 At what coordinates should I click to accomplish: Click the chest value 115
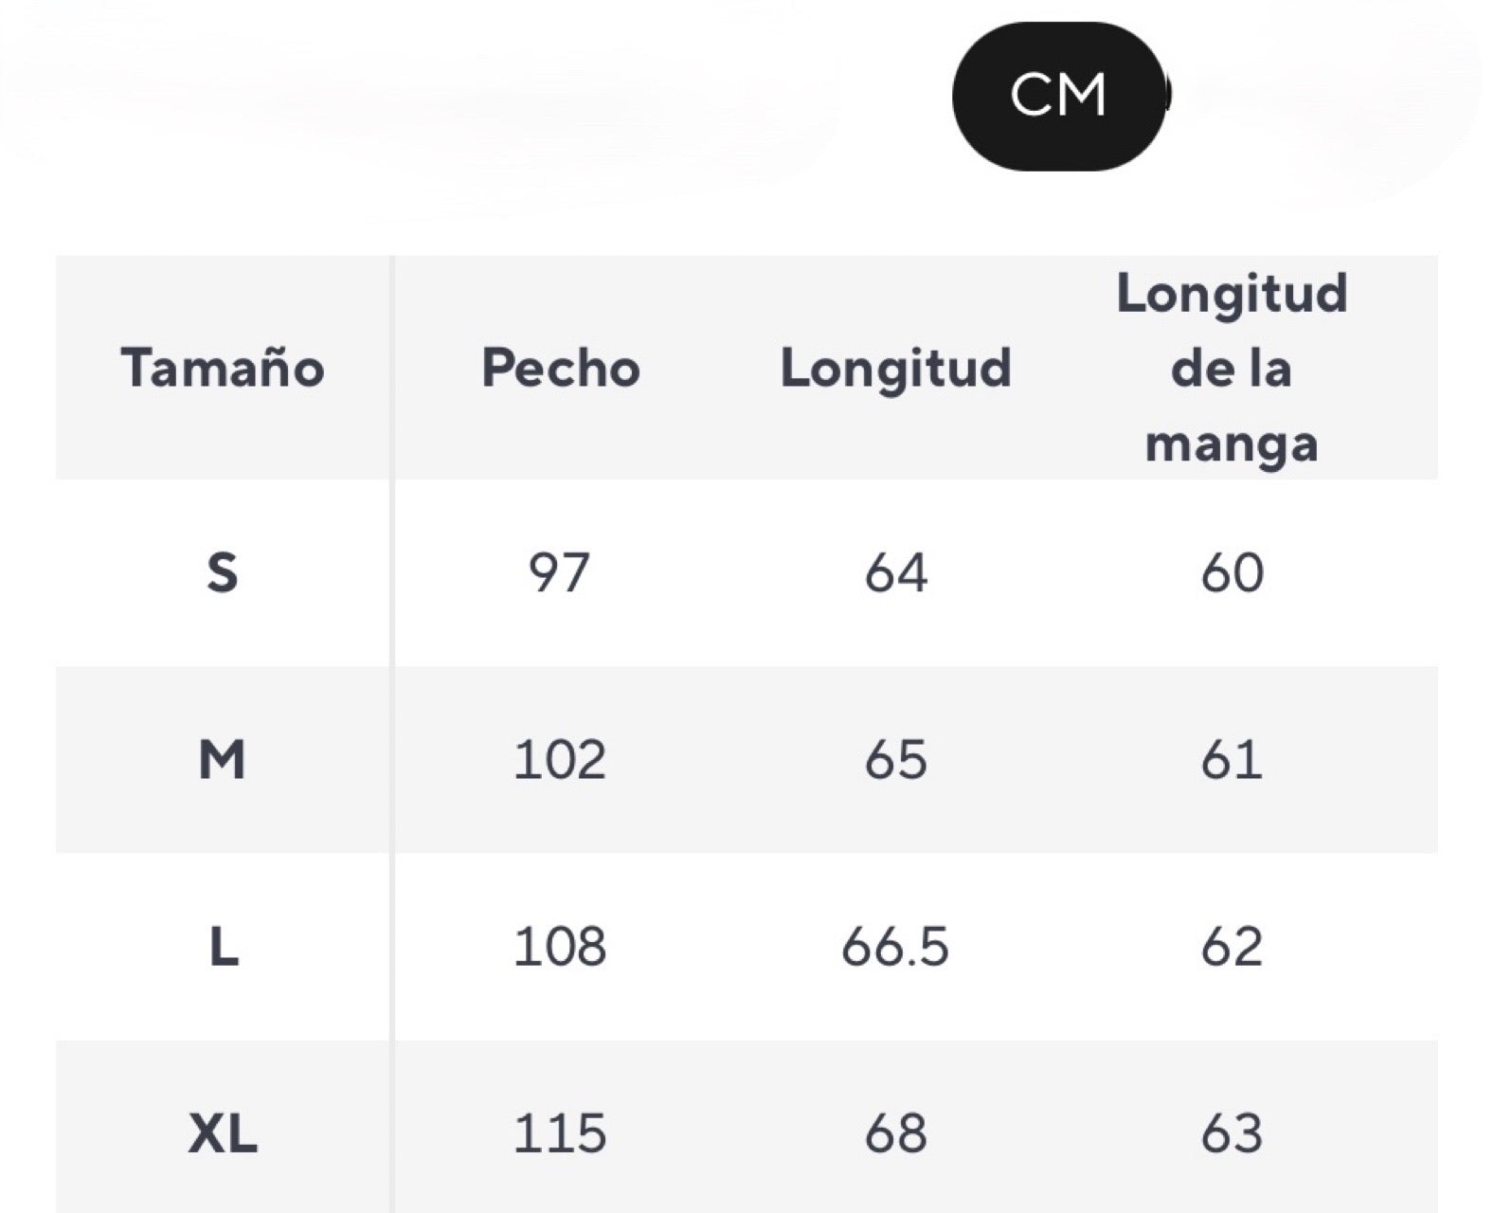coord(560,1132)
